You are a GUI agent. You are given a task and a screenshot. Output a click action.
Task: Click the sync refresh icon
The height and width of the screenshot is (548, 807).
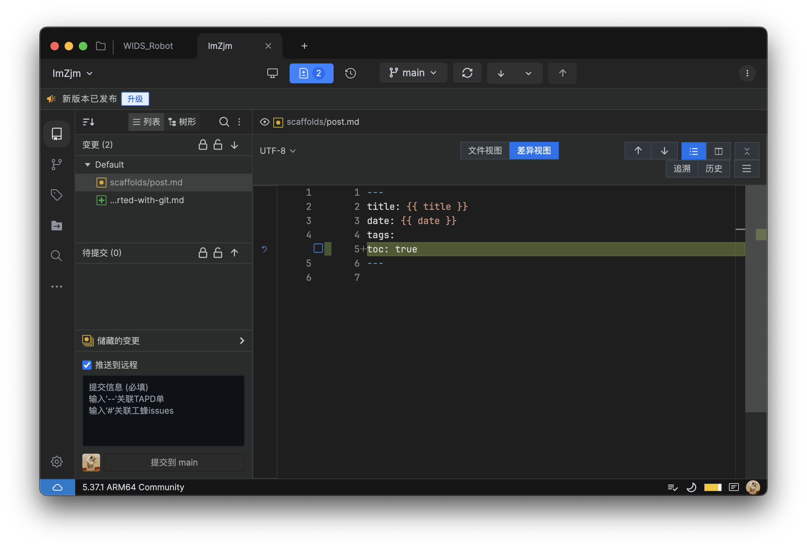click(467, 73)
